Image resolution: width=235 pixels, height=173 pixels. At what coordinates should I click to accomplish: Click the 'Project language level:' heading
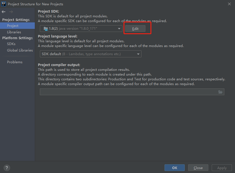[58, 36]
